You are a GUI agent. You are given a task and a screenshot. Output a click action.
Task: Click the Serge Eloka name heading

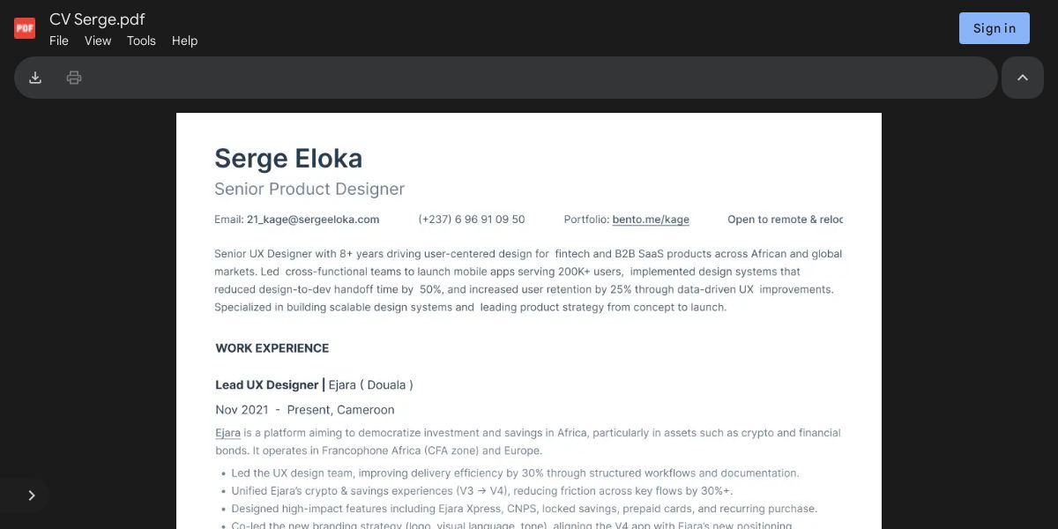pos(288,159)
